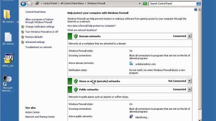Click shield icon beside Change notification settings

tap(23, 27)
